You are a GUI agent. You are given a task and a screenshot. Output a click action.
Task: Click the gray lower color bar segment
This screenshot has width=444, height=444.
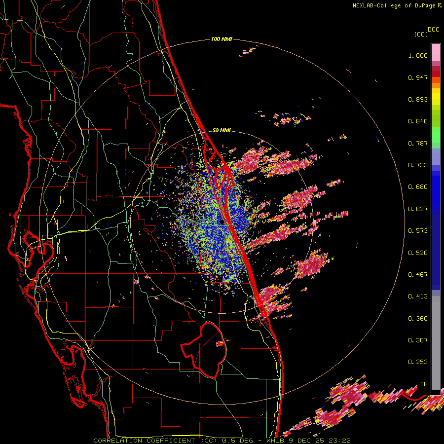pyautogui.click(x=436, y=343)
